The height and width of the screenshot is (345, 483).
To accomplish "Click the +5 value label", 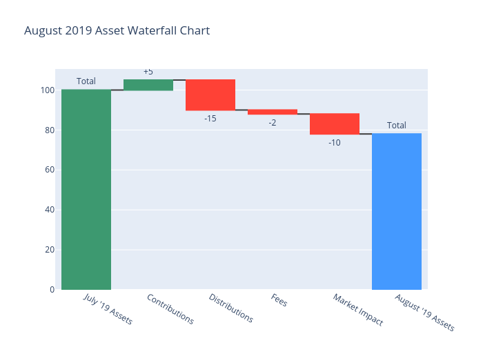I will (x=148, y=72).
